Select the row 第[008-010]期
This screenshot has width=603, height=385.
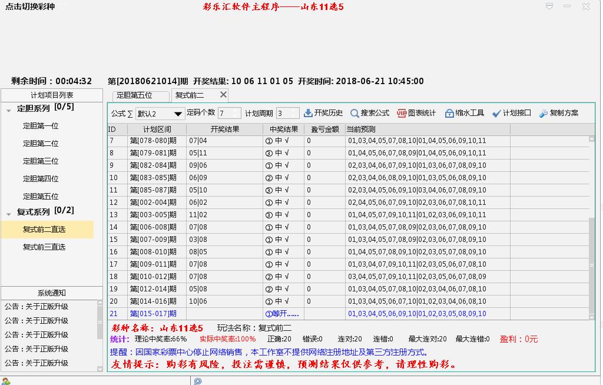pos(348,252)
